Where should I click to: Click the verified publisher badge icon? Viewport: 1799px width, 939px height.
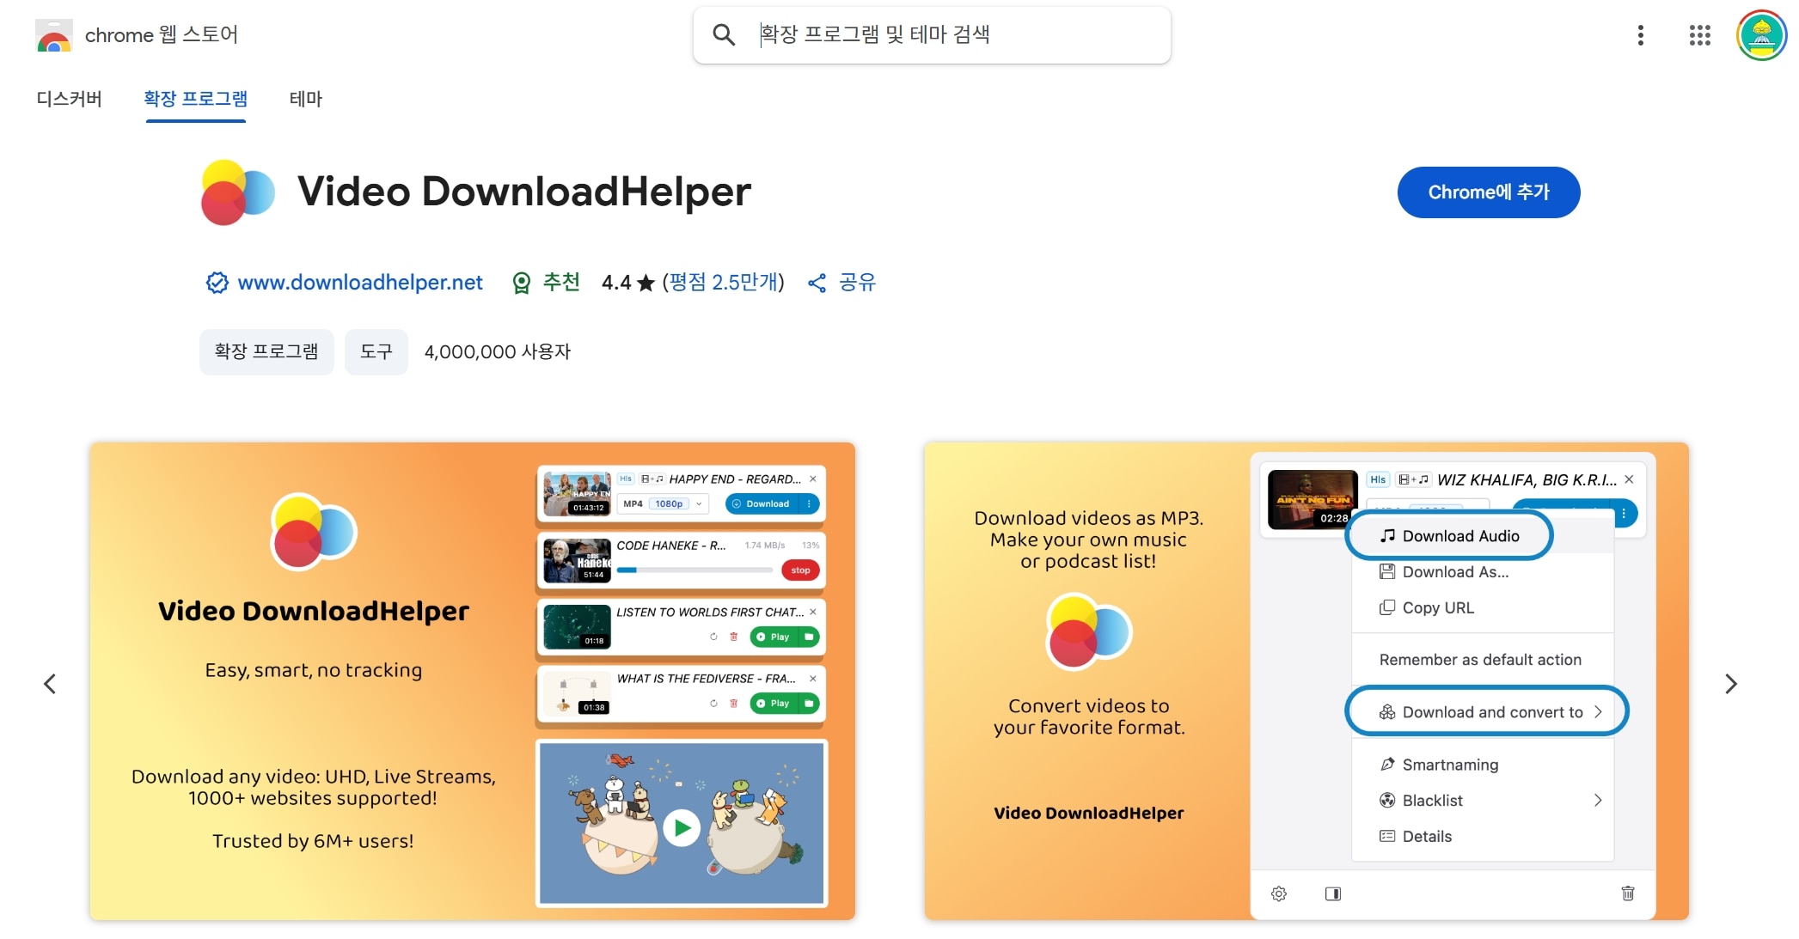point(217,283)
